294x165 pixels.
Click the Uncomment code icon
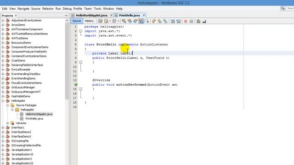coord(204,21)
